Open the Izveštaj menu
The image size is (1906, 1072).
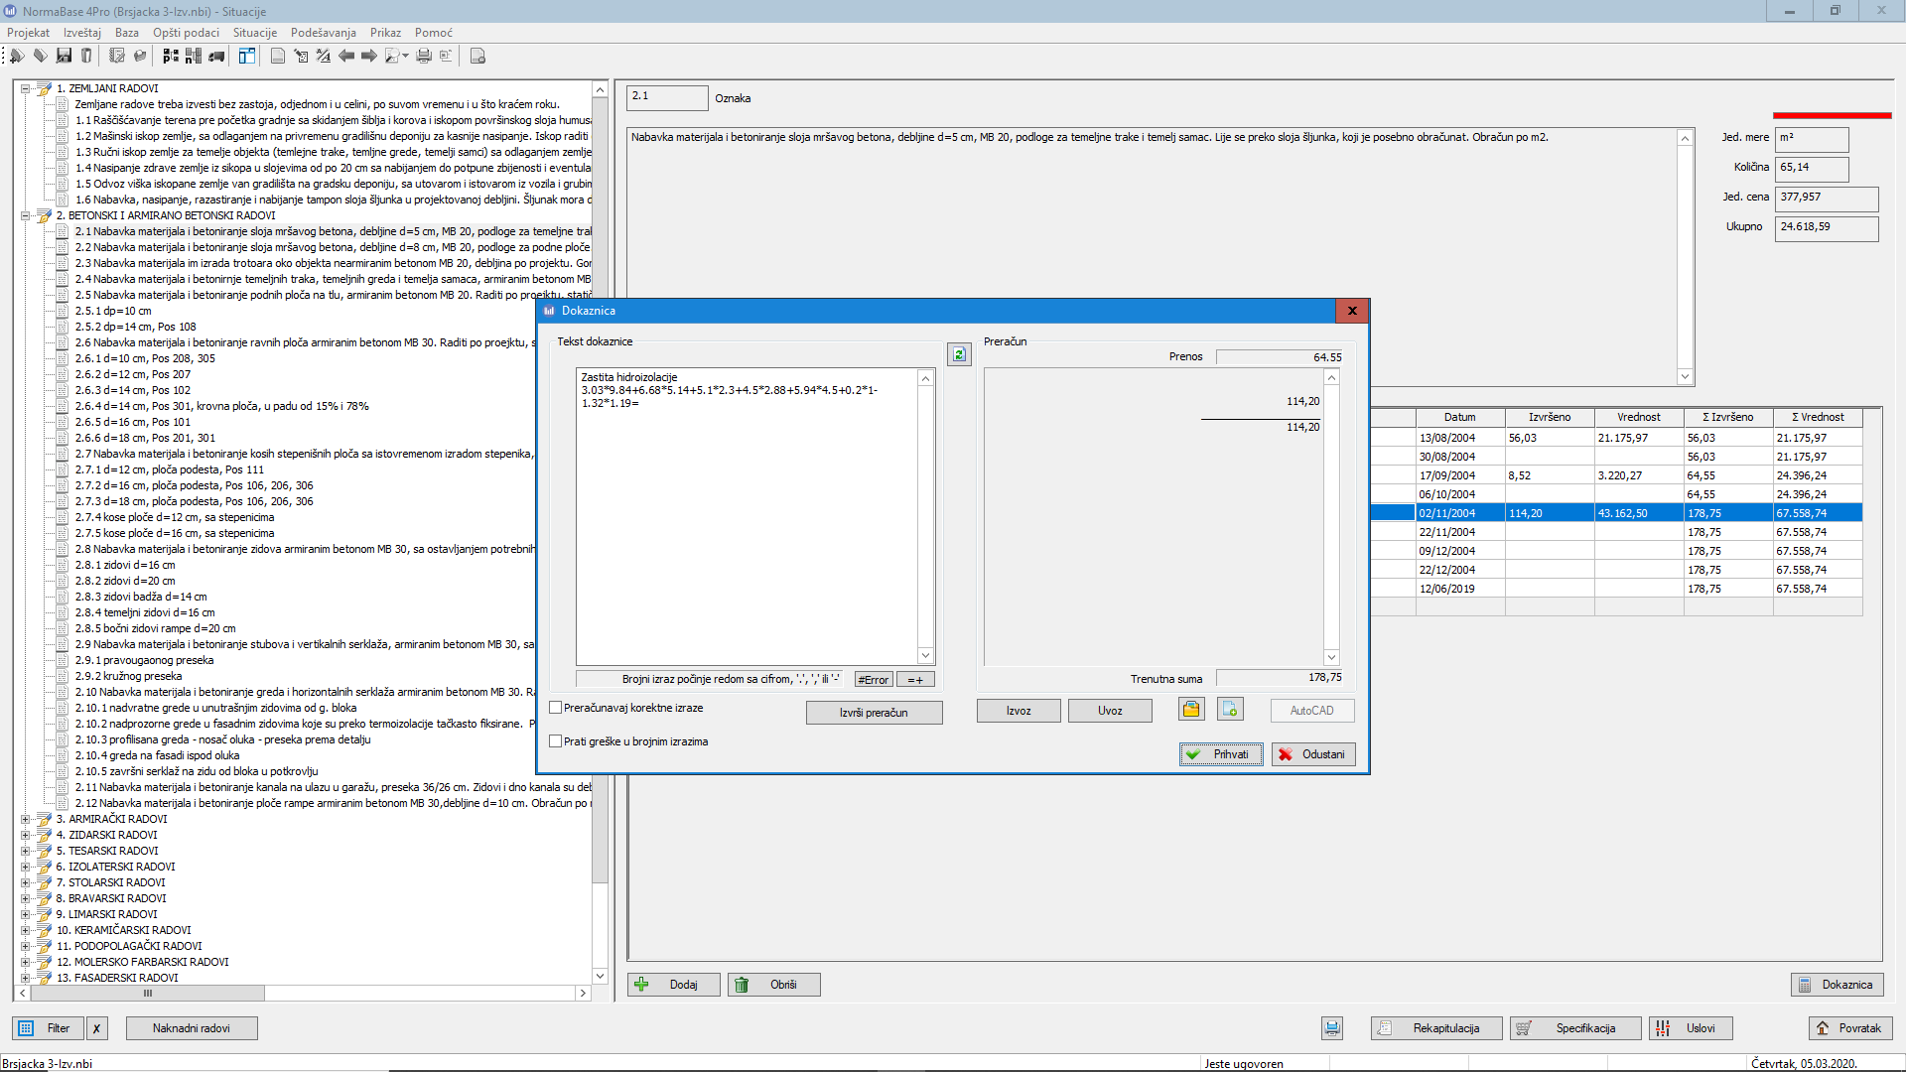coord(81,33)
